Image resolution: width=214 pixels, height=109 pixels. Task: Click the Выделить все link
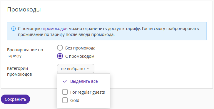click(84, 81)
